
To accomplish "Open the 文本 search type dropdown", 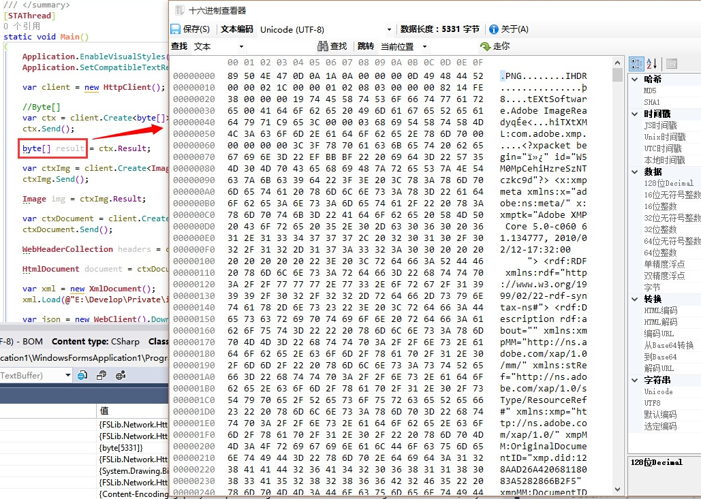I will pyautogui.click(x=241, y=46).
